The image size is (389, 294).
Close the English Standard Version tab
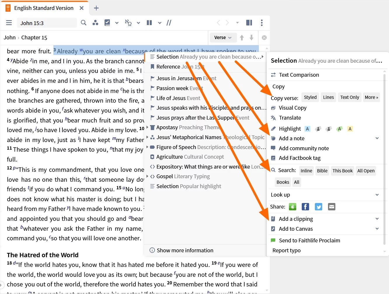pyautogui.click(x=82, y=8)
